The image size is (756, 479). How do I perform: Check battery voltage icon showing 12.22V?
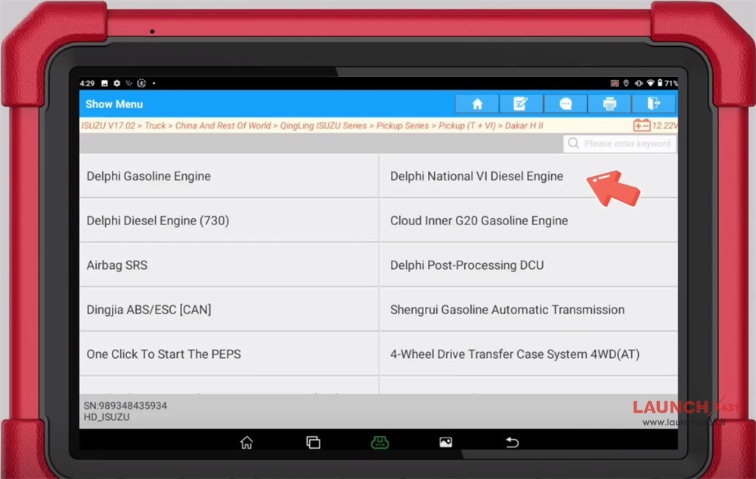(x=642, y=125)
